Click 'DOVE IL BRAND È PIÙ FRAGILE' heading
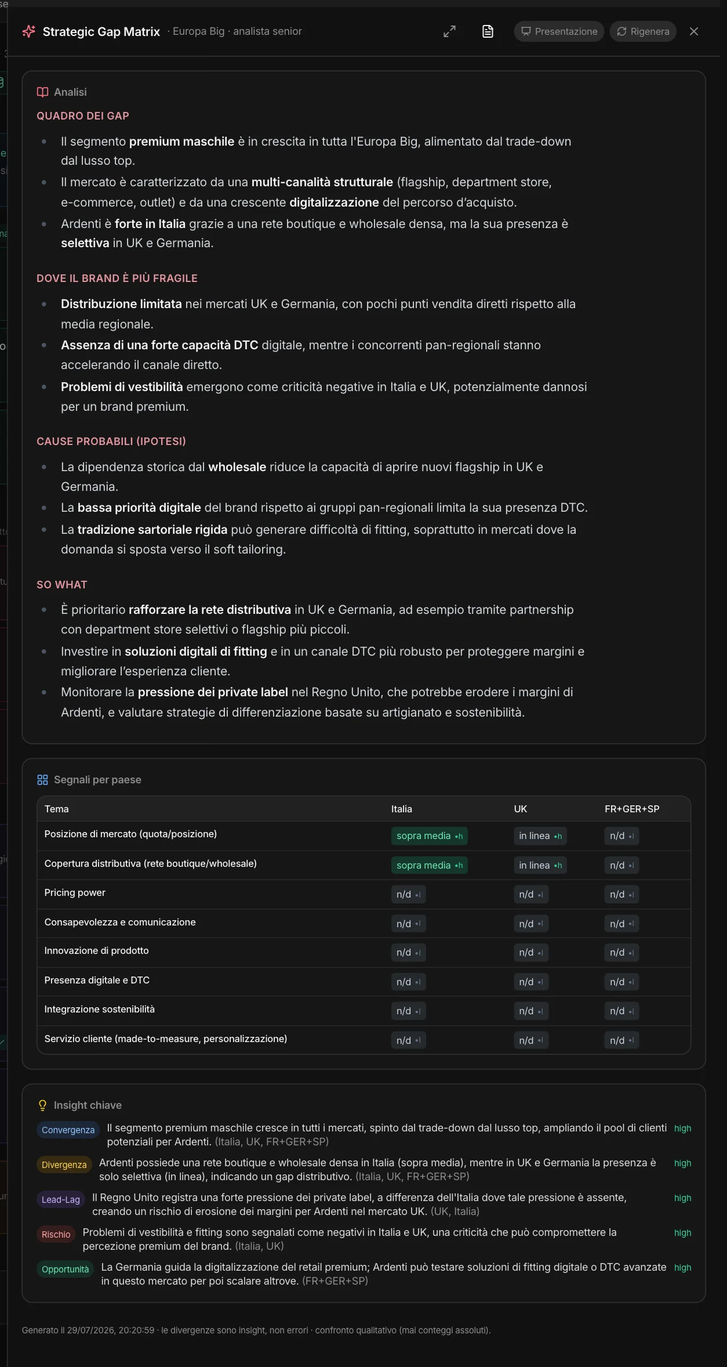 [117, 279]
